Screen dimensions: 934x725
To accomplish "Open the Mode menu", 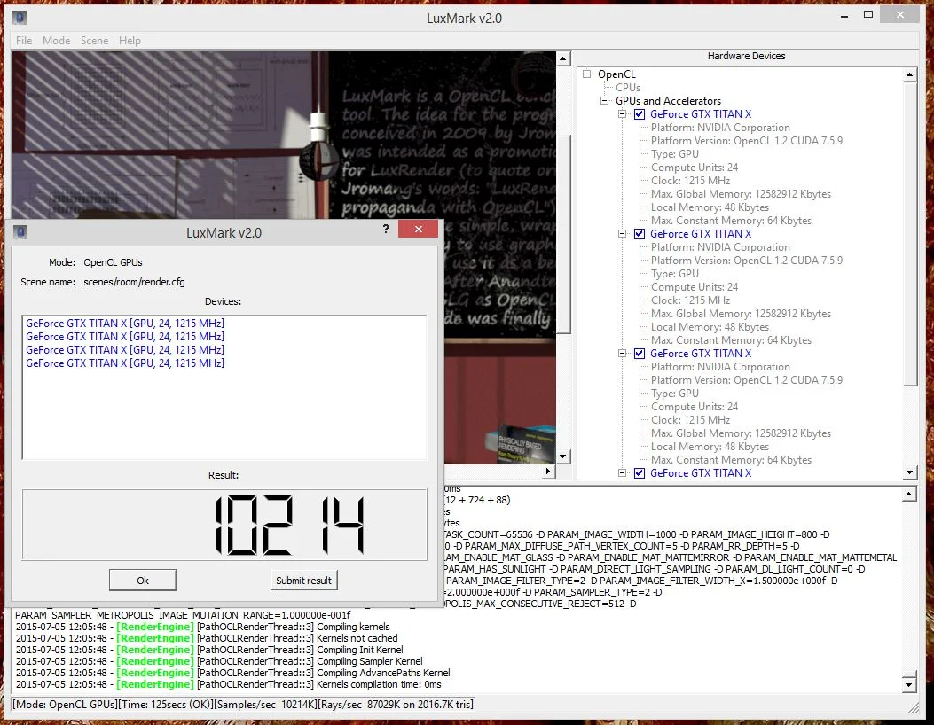I will [x=56, y=41].
